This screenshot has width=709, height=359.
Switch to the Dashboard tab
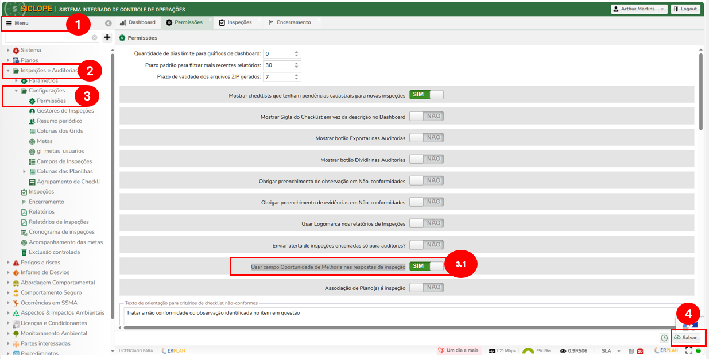(x=138, y=22)
